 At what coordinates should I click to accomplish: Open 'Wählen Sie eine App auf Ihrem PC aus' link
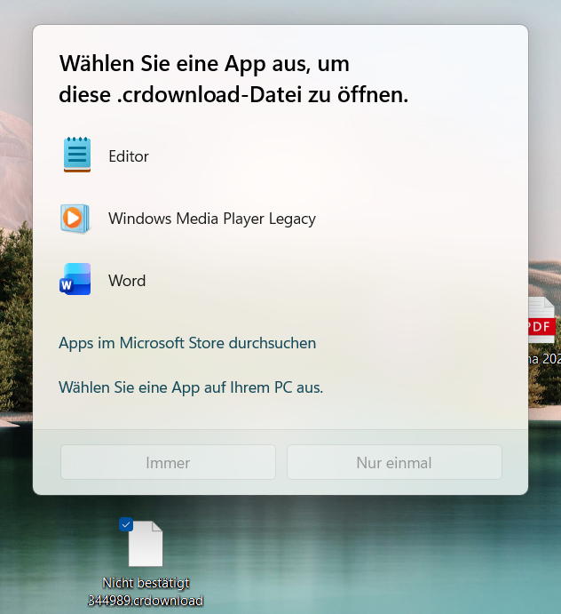[191, 387]
